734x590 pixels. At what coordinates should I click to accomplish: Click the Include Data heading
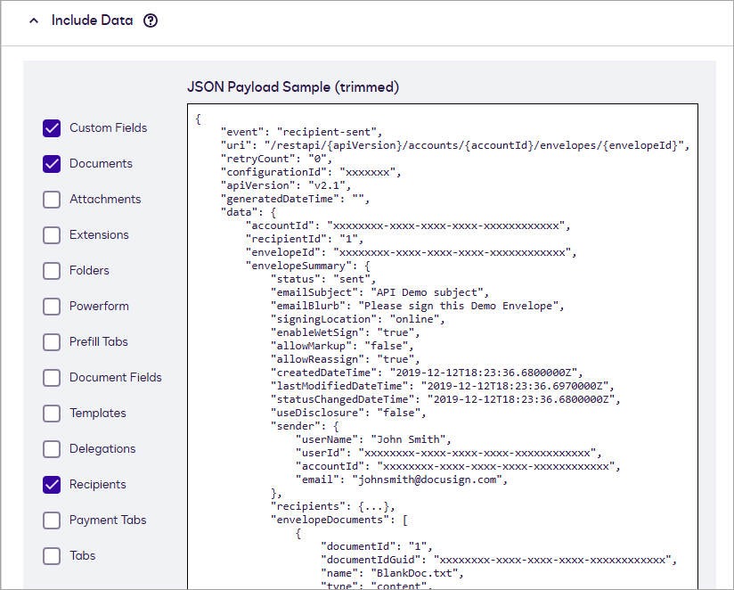tap(93, 20)
